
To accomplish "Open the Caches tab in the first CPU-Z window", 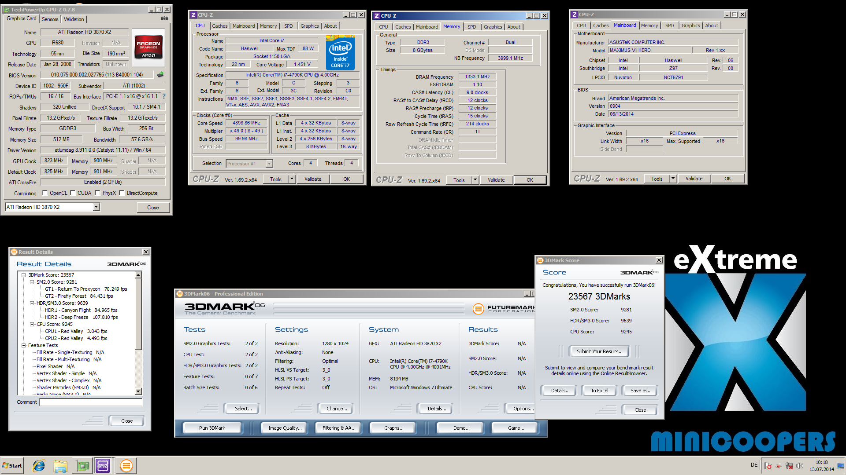I will pyautogui.click(x=219, y=26).
